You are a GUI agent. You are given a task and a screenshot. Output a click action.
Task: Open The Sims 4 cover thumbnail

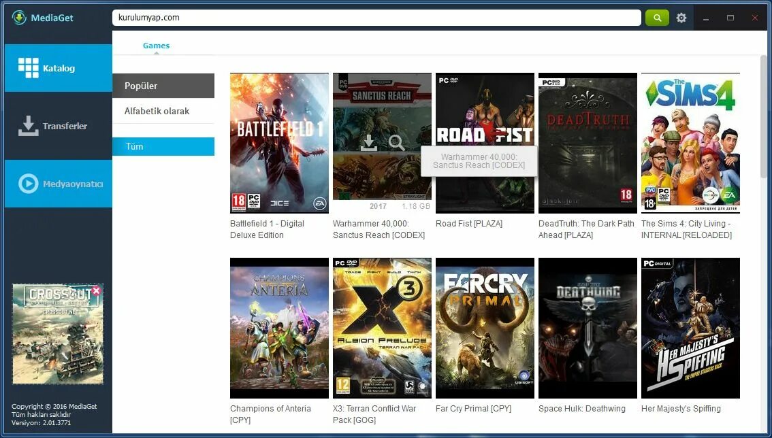(x=690, y=144)
